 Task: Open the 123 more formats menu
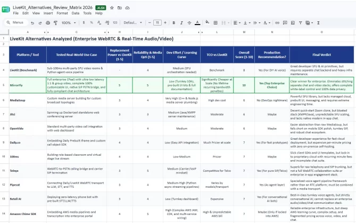(115, 22)
